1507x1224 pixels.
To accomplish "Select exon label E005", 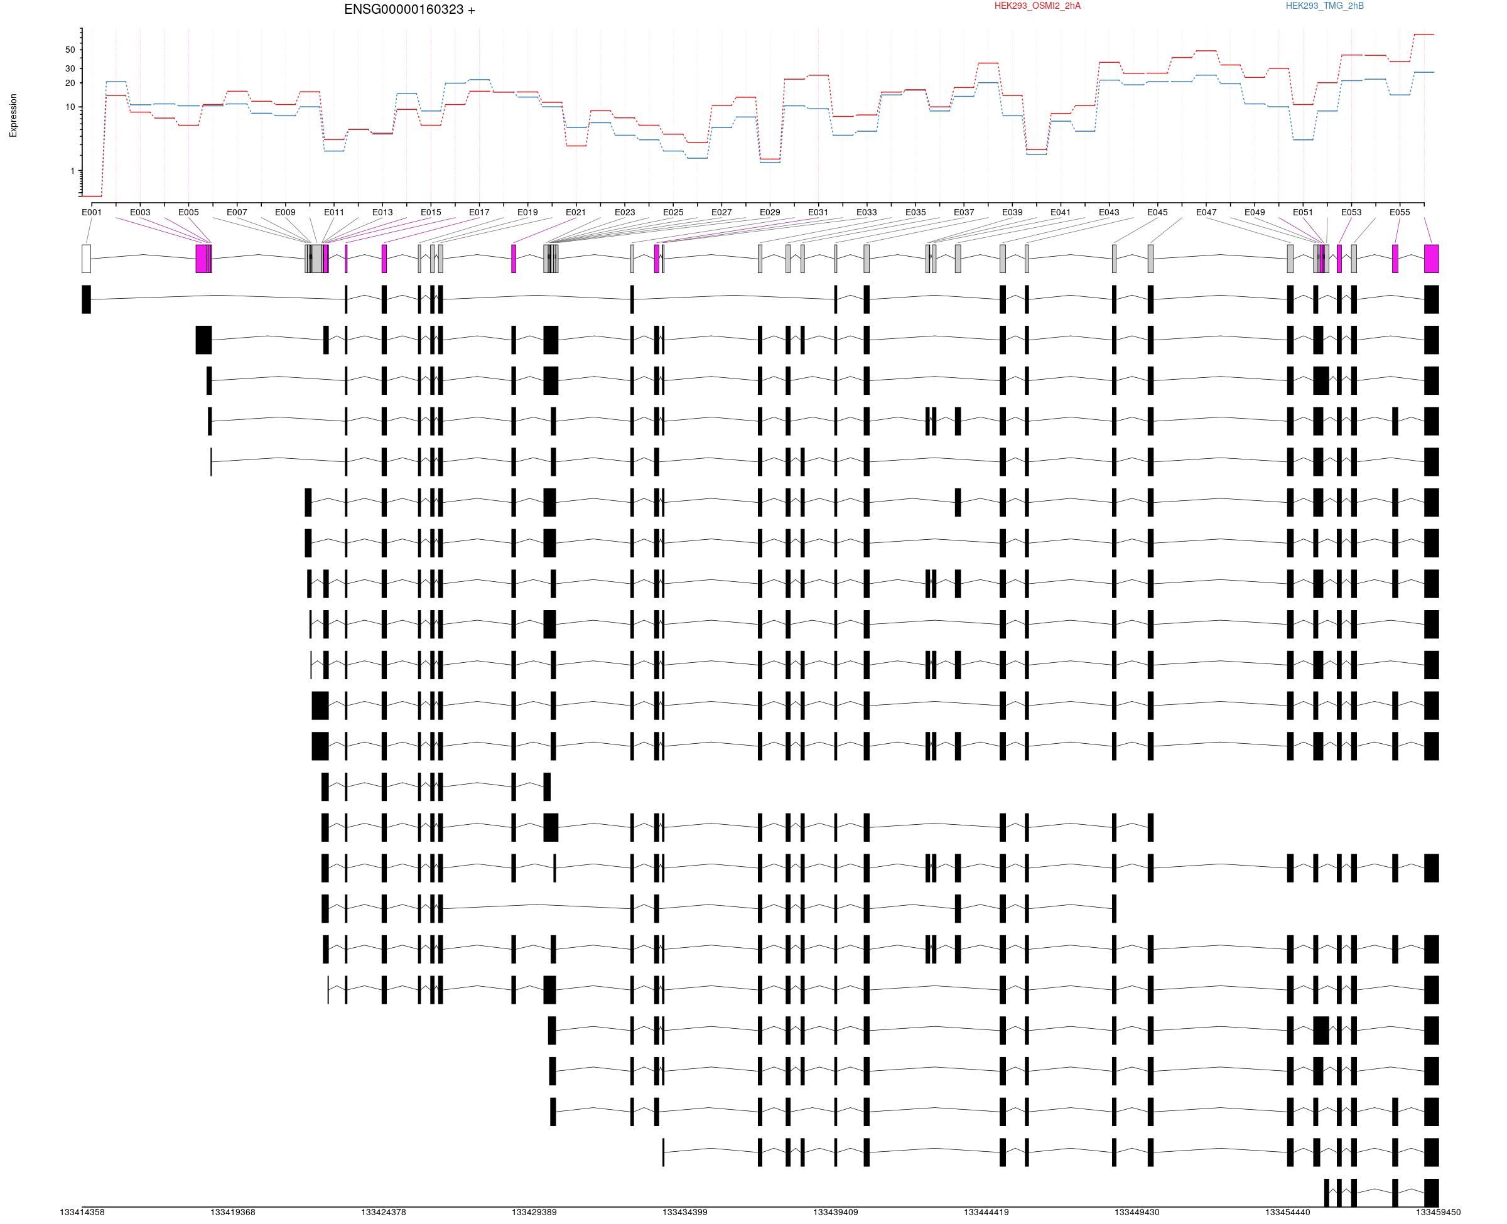I will (188, 212).
